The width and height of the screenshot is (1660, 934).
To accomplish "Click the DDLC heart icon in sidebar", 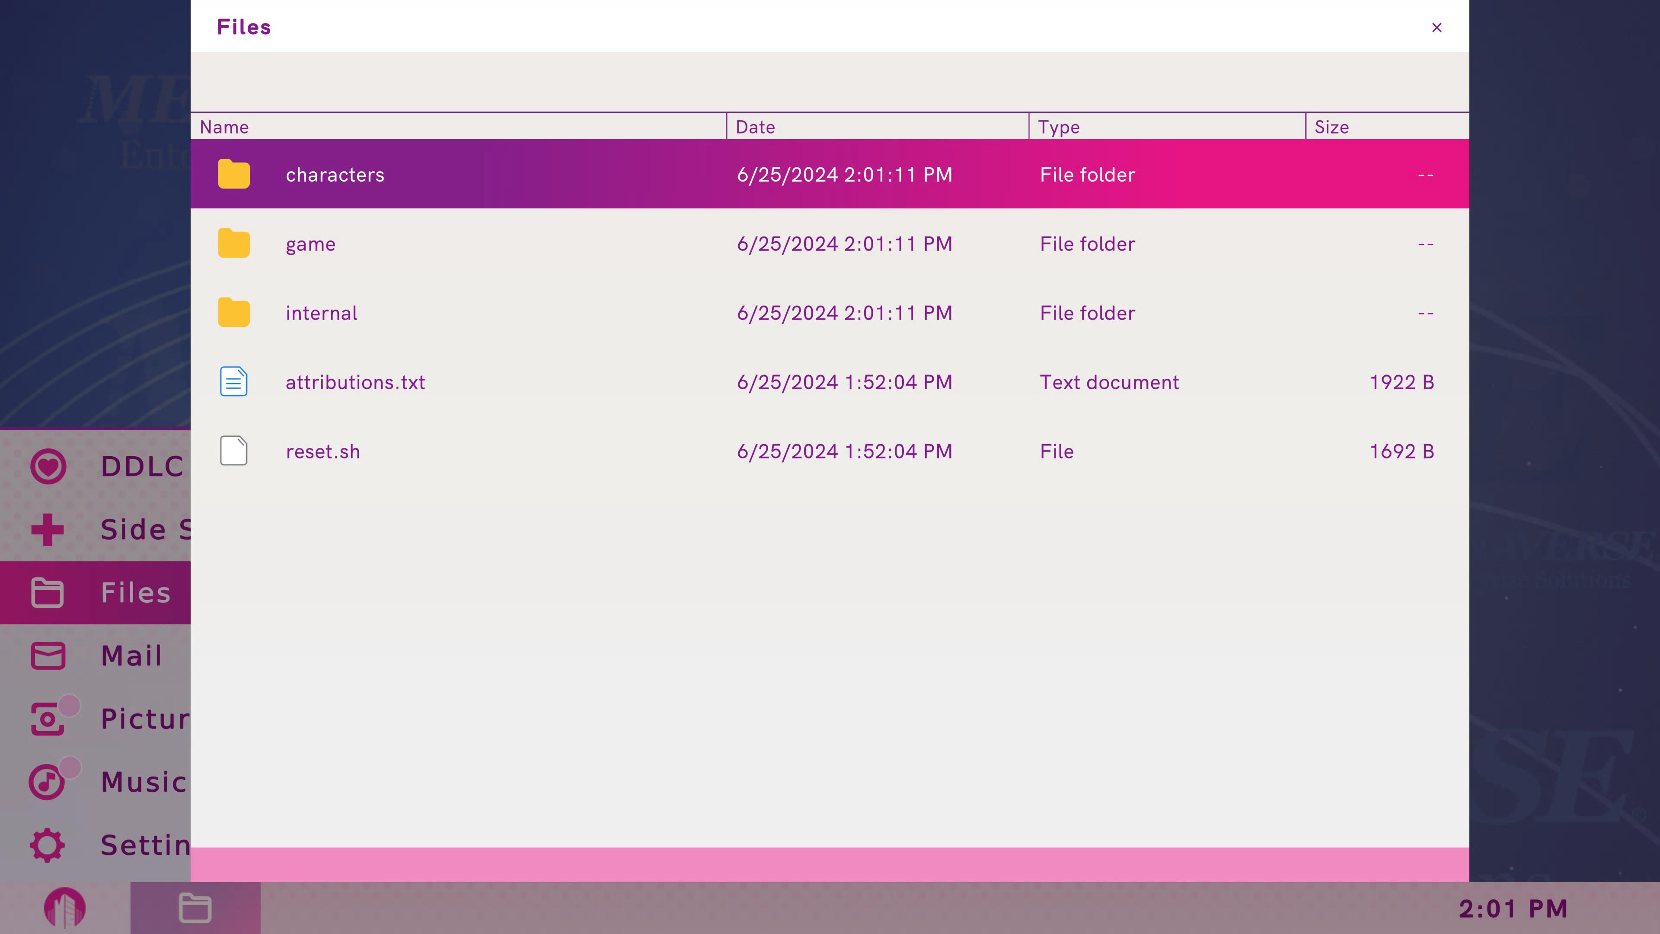I will pyautogui.click(x=48, y=466).
